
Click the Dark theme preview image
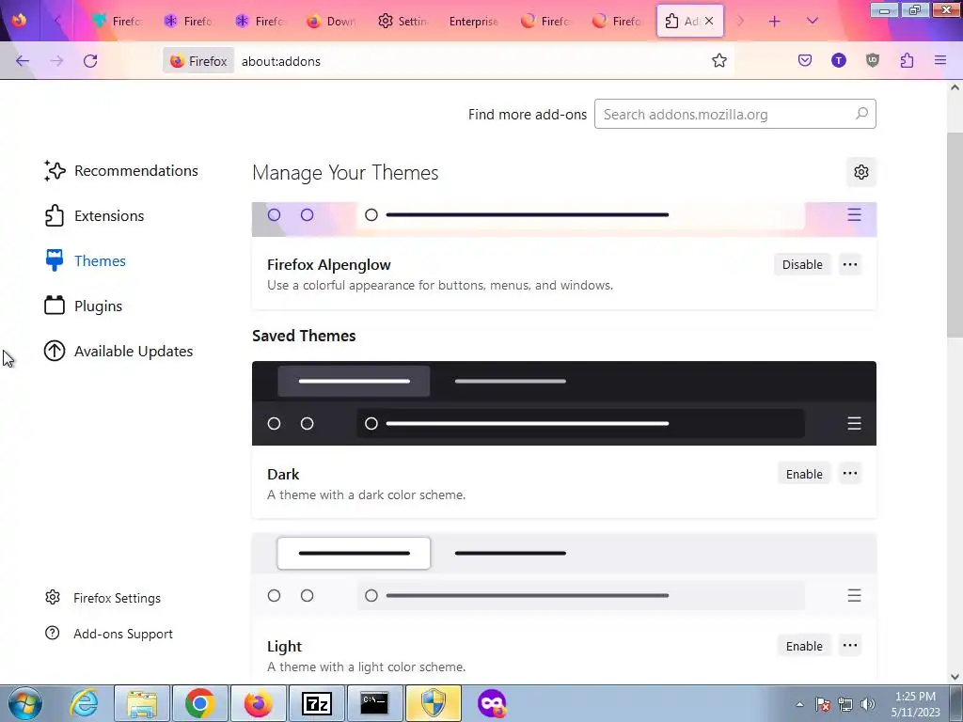pyautogui.click(x=564, y=403)
